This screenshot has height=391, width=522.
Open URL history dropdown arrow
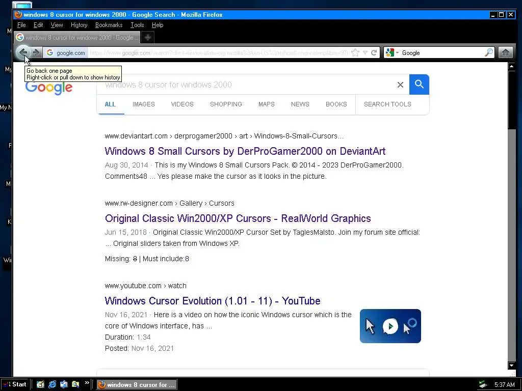tap(365, 52)
